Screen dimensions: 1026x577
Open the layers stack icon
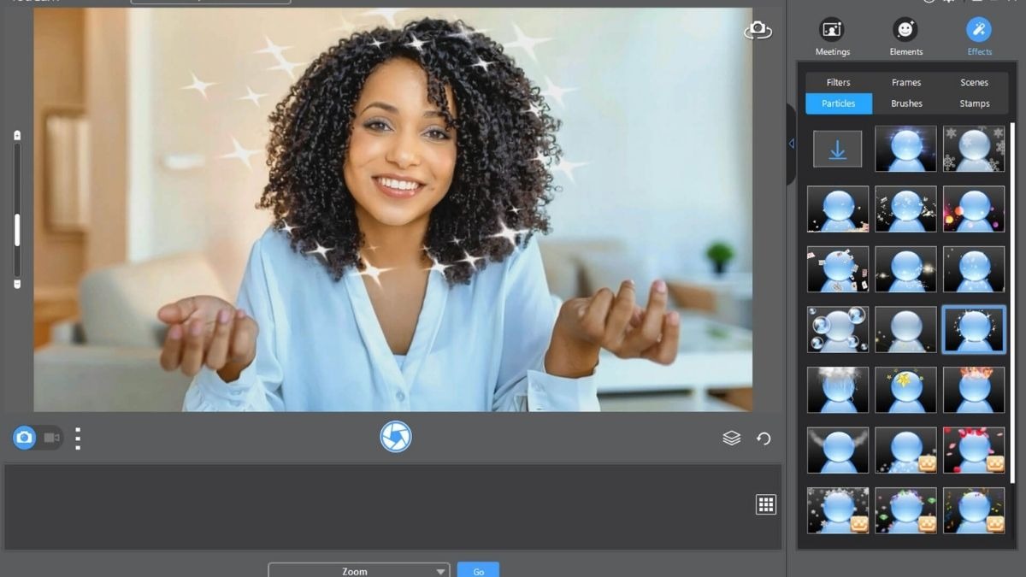click(x=731, y=439)
